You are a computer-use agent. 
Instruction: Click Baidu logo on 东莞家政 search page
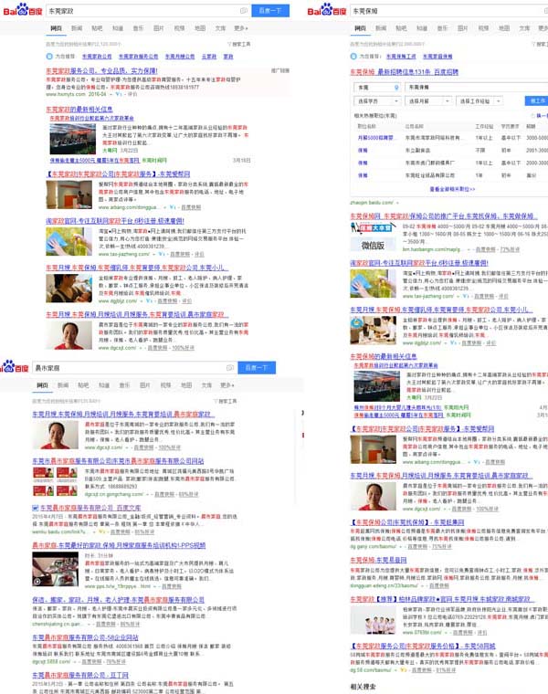[x=23, y=10]
